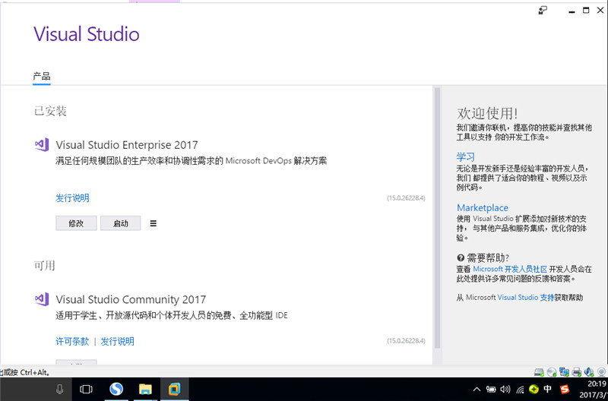The width and height of the screenshot is (608, 401).
Task: Click the Sogou input method S tray icon
Action: (x=565, y=389)
